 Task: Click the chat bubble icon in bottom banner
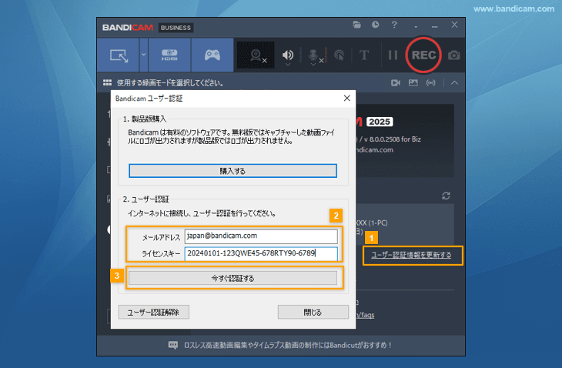[x=172, y=345]
